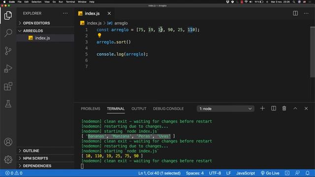Select the index.js editor tab
315x177 pixels.
coord(92,13)
